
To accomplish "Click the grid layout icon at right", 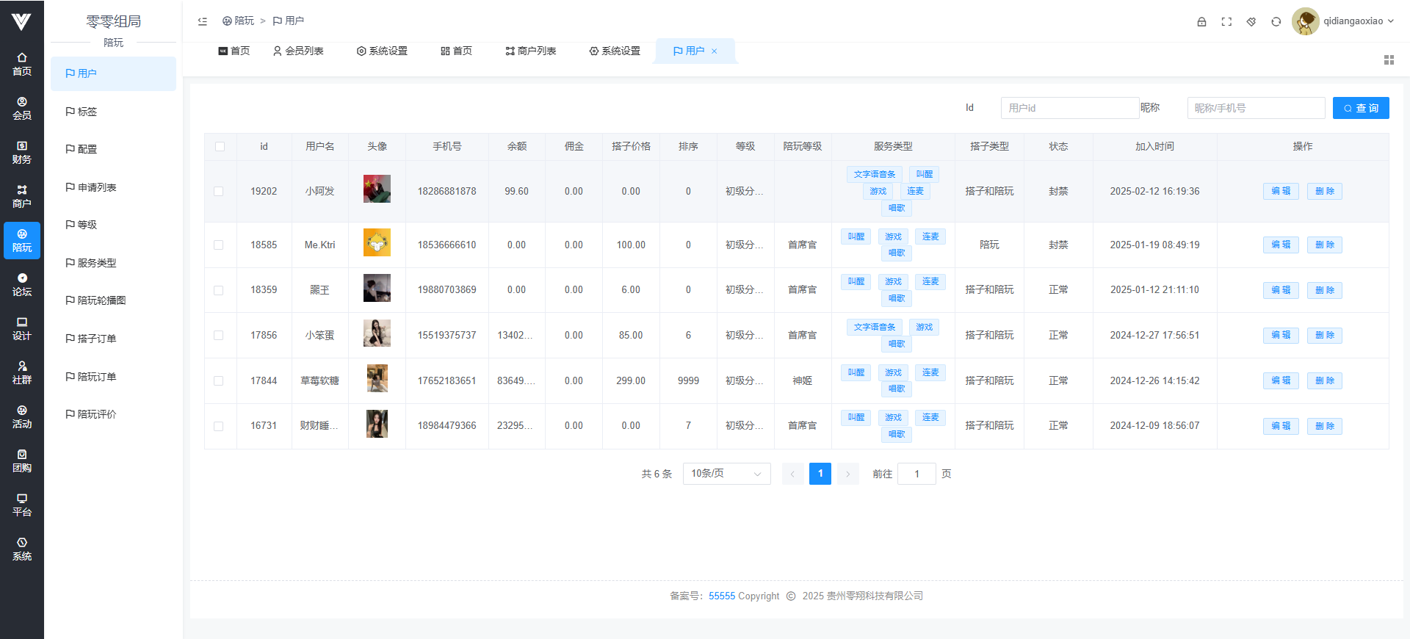I will [x=1389, y=60].
